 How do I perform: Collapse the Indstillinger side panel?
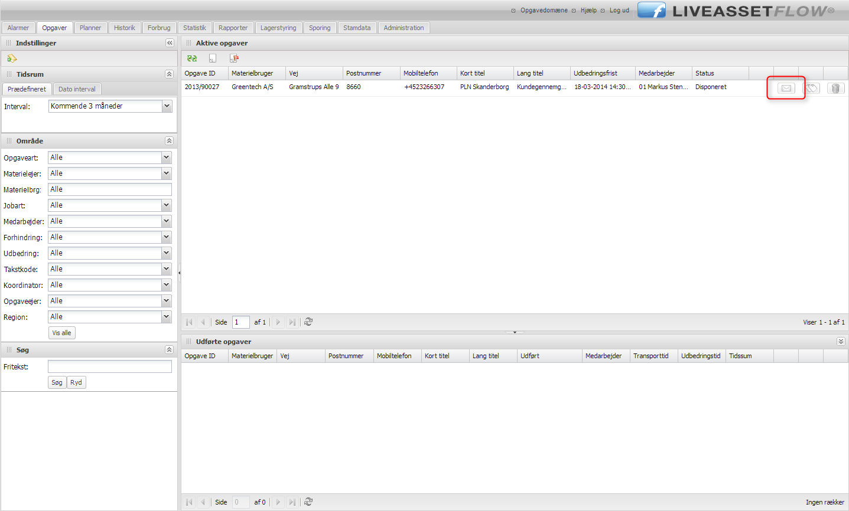(170, 43)
